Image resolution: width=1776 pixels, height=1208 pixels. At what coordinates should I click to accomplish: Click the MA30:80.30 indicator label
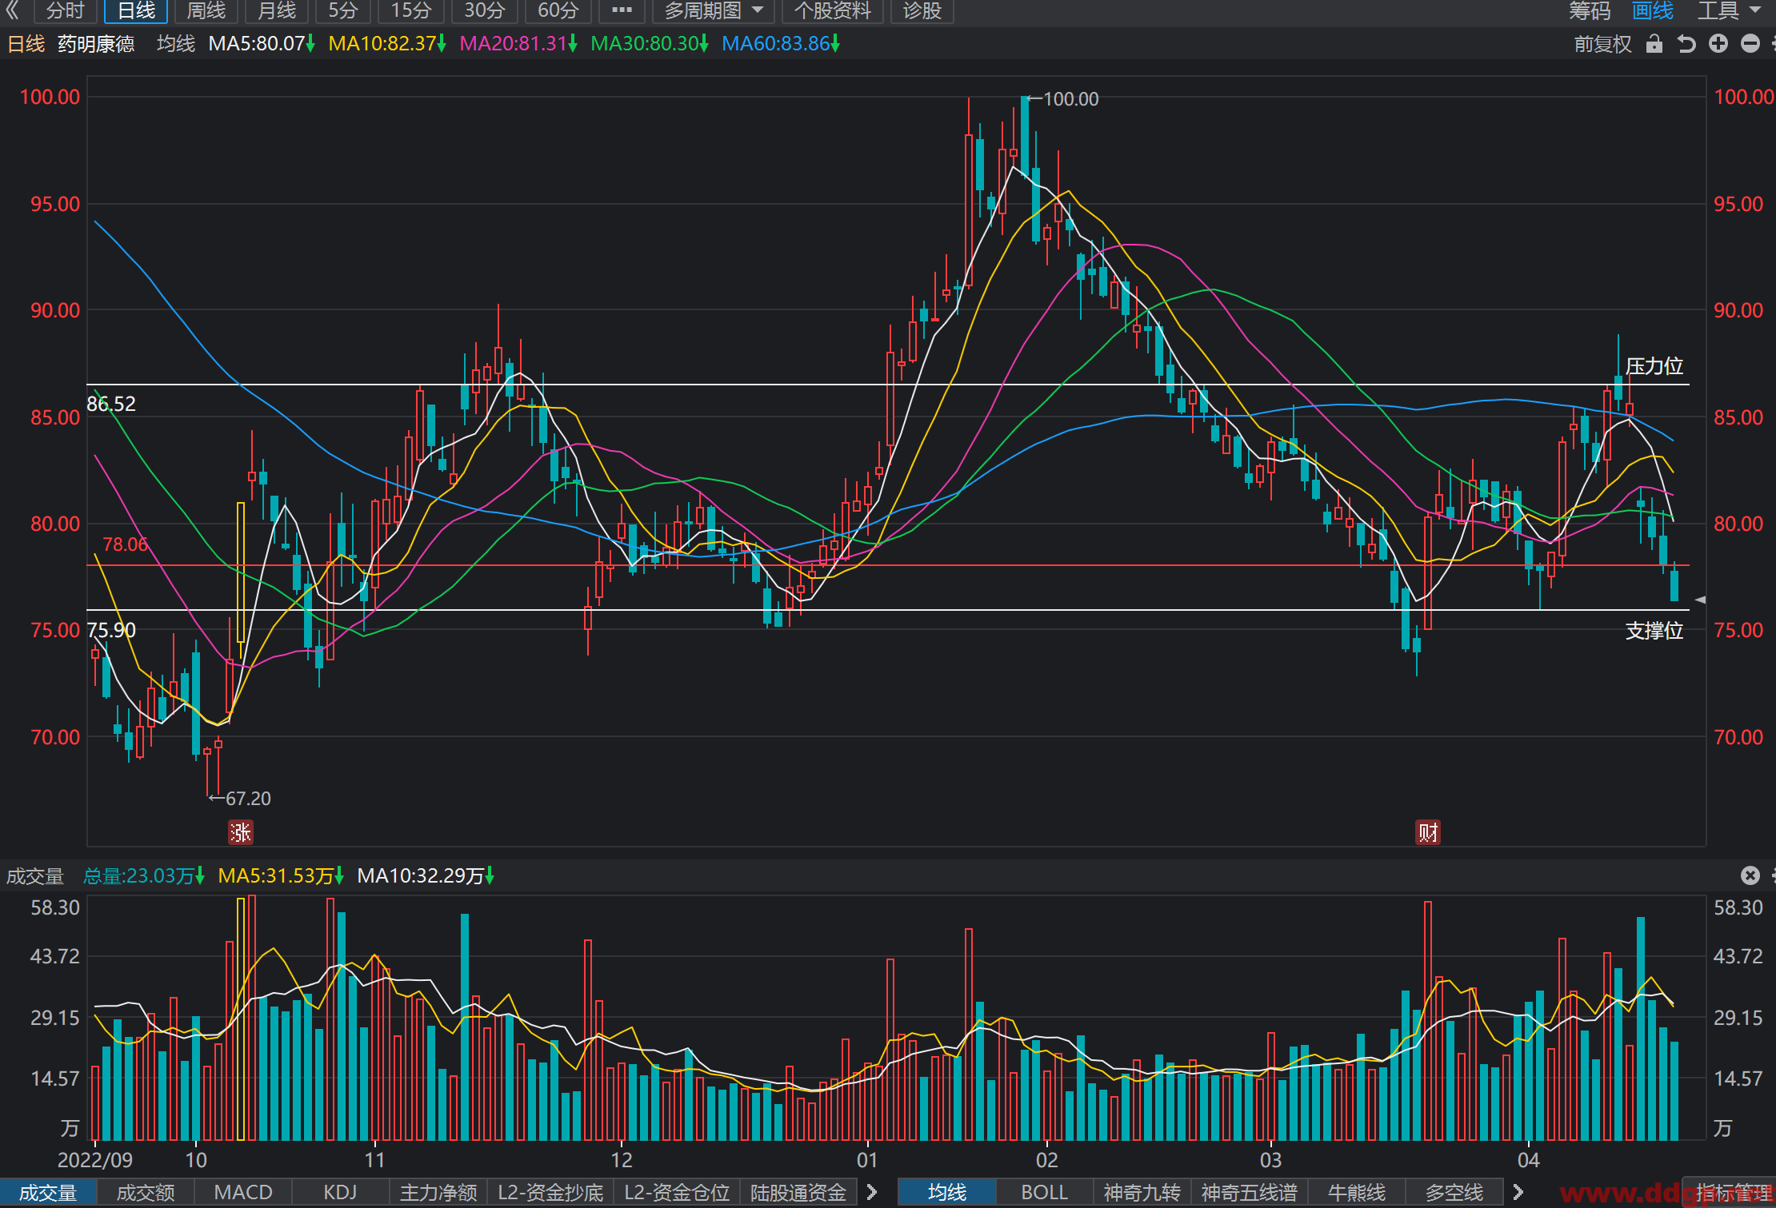tap(650, 44)
